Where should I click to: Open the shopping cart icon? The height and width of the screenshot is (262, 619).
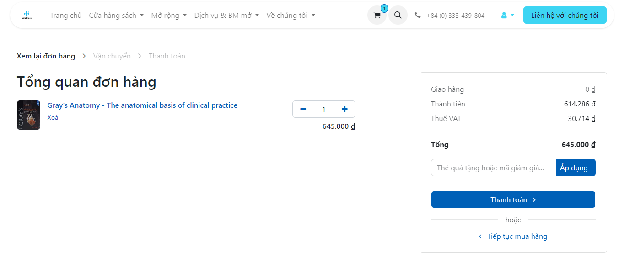[x=377, y=16]
